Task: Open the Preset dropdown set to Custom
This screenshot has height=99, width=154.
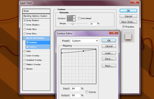Action: (x=85, y=41)
